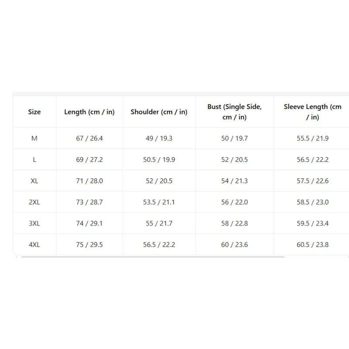Click the 56.5 / 22.2 shoulder cell
Screen dimensions: 349x349
[x=159, y=245]
